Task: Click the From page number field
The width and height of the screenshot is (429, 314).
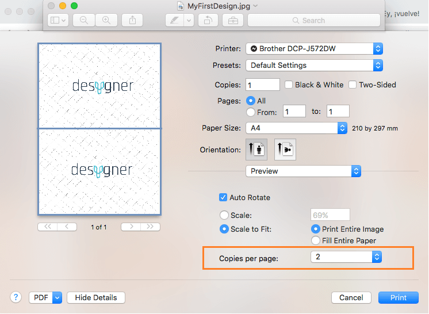Action: coord(294,111)
